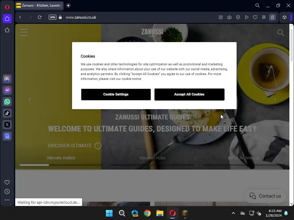Open File Explorer from taskbar
Image resolution: width=294 pixels, height=220 pixels.
160,213
